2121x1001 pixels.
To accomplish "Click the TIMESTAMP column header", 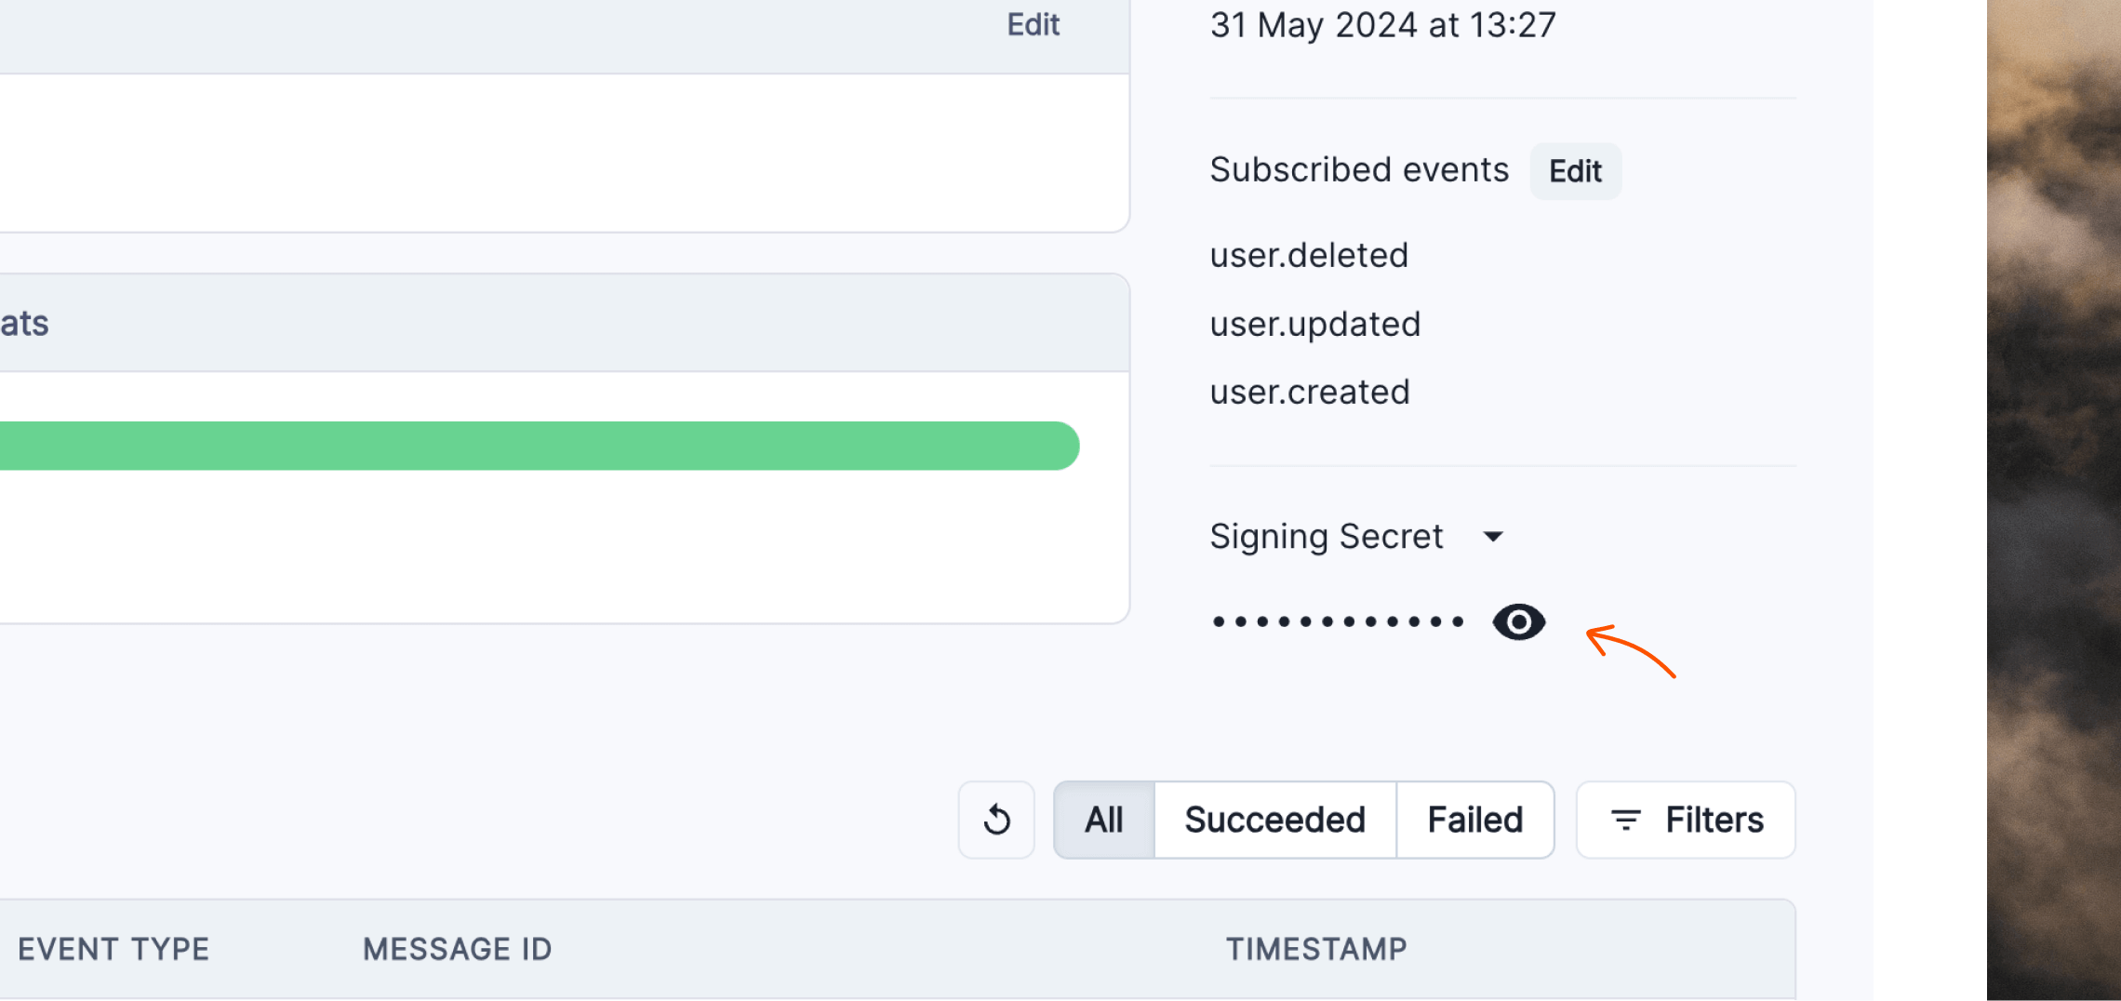I will 1315,949.
